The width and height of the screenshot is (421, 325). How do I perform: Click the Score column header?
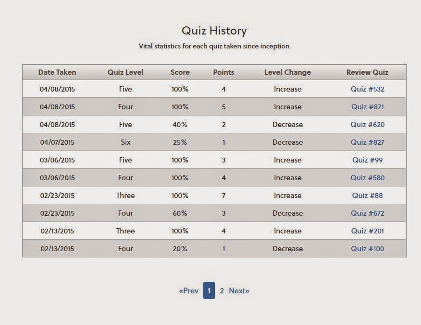coord(180,72)
